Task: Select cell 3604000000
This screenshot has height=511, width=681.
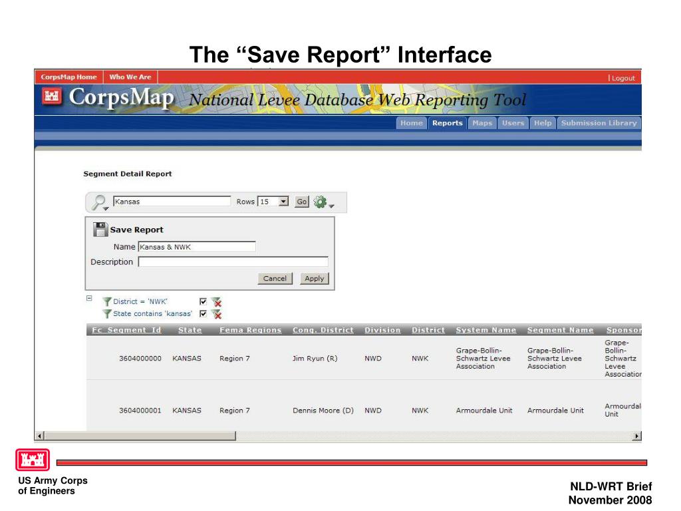Action: pyautogui.click(x=140, y=359)
